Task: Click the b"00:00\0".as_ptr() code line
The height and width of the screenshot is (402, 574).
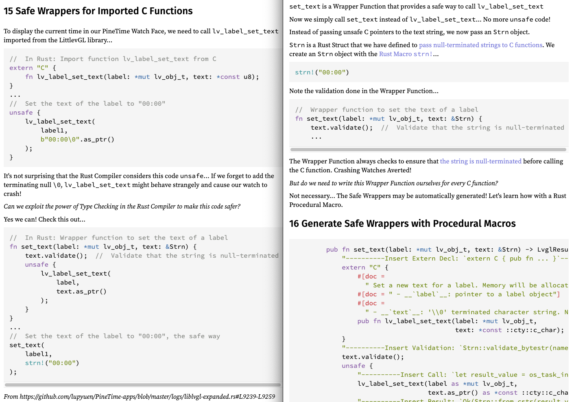Action: pyautogui.click(x=77, y=139)
